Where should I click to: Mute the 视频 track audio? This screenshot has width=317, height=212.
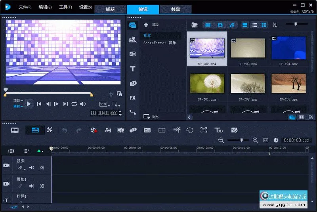pyautogui.click(x=32, y=168)
